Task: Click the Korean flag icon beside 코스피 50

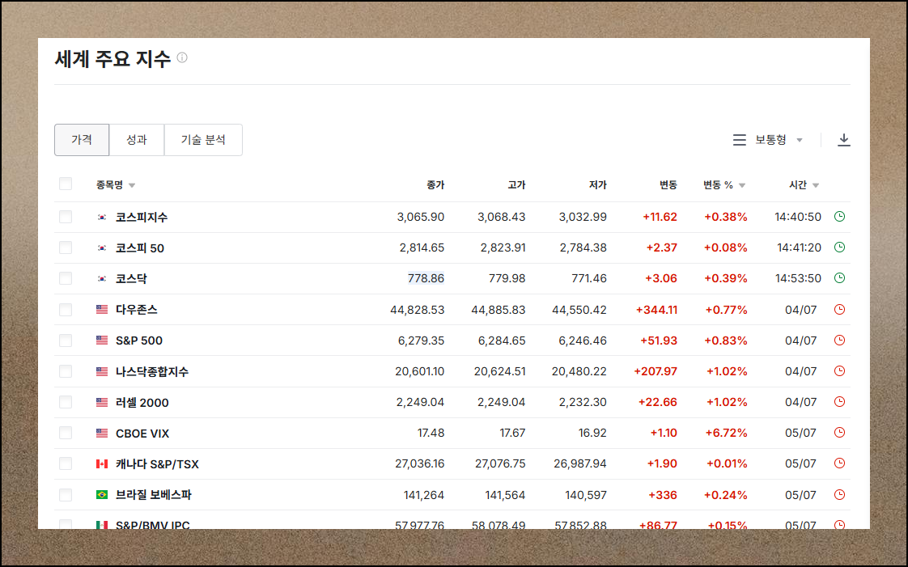Action: pyautogui.click(x=102, y=248)
